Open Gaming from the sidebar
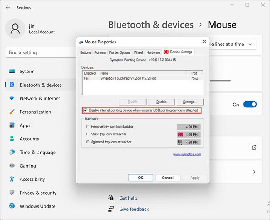This screenshot has height=220, width=270. (27, 166)
